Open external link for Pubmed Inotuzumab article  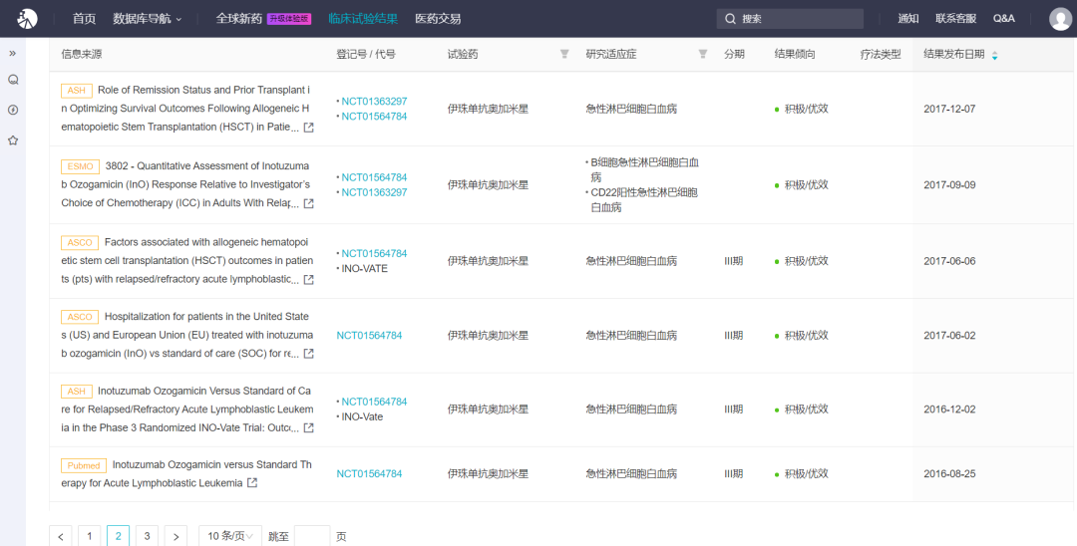(x=252, y=483)
